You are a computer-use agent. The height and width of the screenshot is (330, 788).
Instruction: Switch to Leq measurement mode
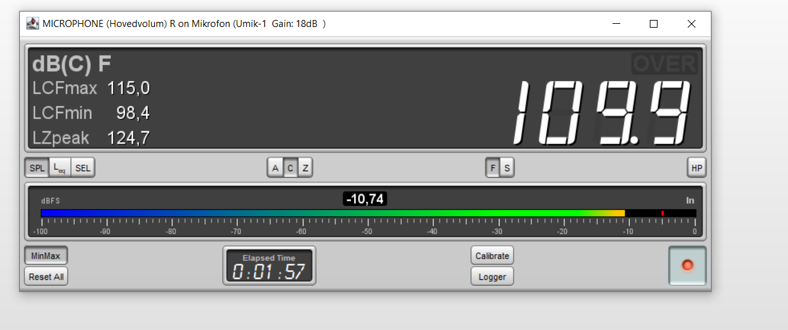pos(60,169)
